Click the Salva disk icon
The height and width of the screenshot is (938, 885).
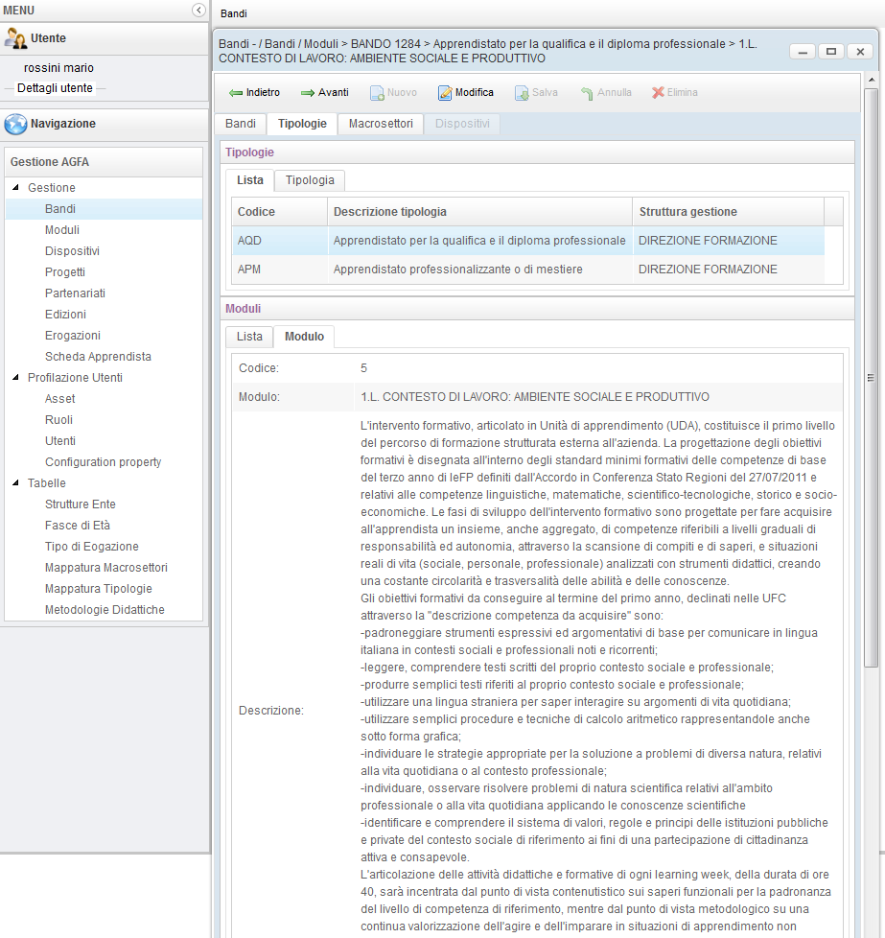522,93
